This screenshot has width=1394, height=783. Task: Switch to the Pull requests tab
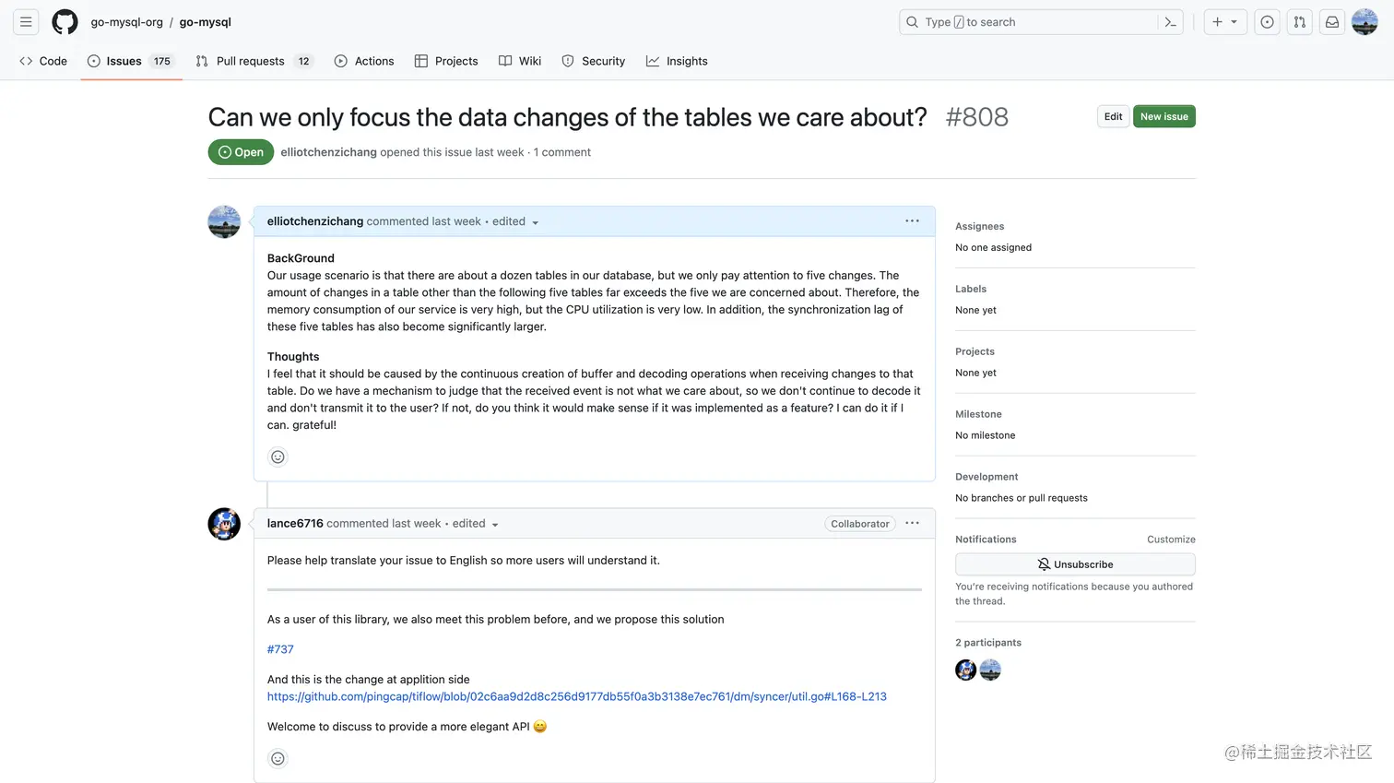250,61
